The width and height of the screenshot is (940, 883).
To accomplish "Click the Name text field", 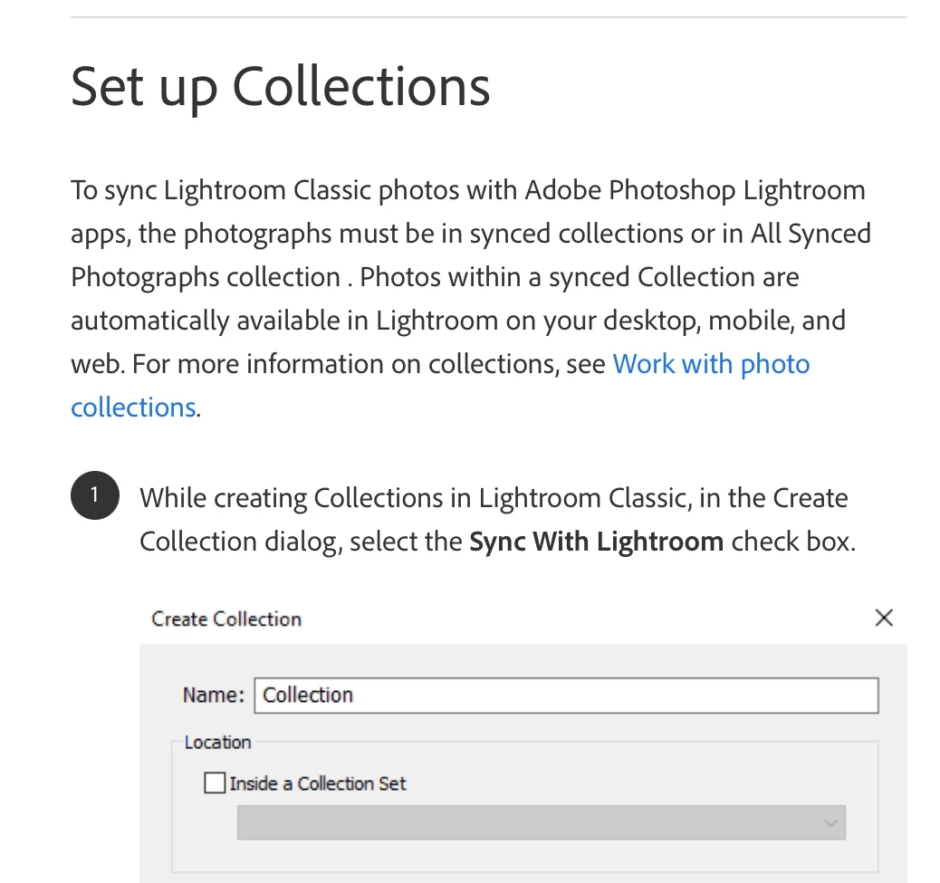I will 566,696.
